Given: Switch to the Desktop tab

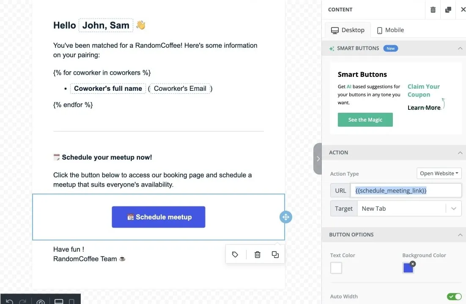Looking at the screenshot, I should [348, 30].
